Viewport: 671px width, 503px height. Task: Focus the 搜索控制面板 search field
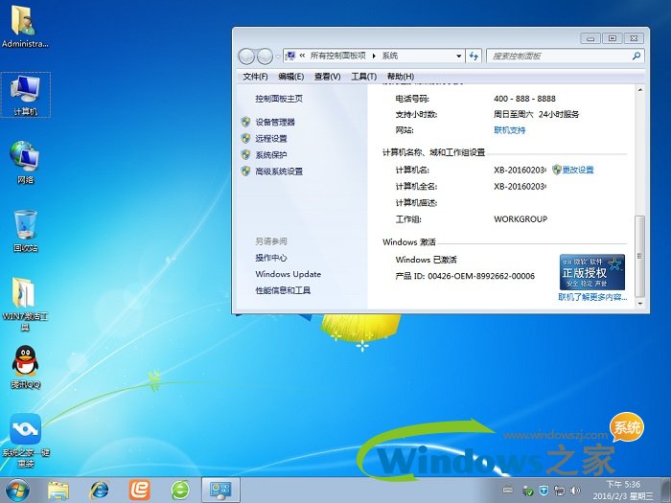pyautogui.click(x=559, y=56)
